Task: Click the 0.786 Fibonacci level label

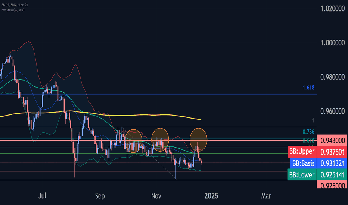Action: [308, 132]
